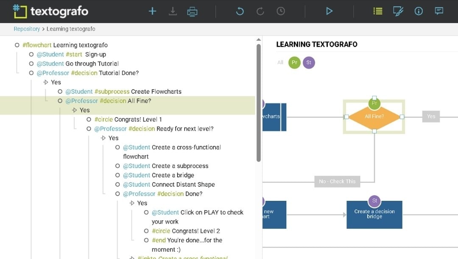Select #subprocess tag on Create Flowcharts
This screenshot has width=458, height=259.
(x=112, y=91)
